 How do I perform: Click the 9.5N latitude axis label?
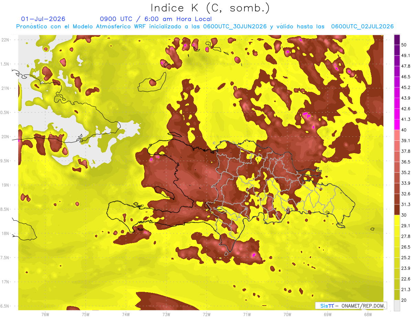[x=5, y=161]
